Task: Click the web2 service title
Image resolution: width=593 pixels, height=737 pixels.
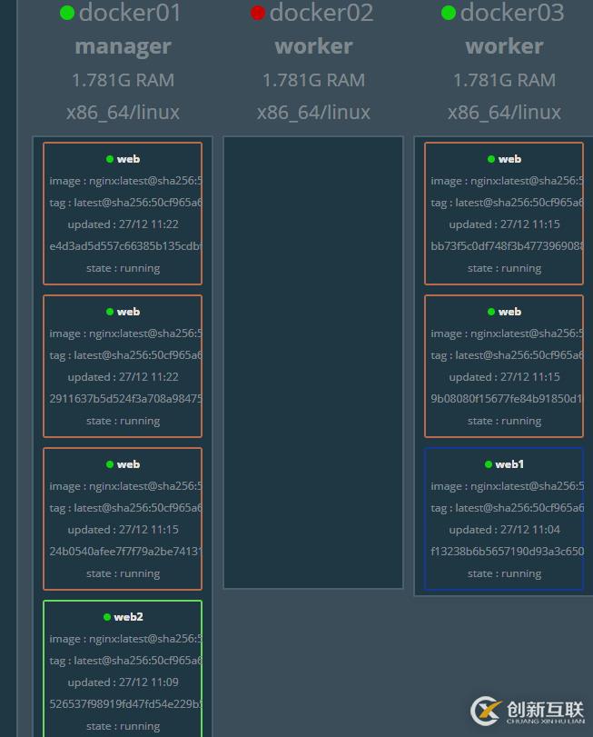Action: pos(128,617)
